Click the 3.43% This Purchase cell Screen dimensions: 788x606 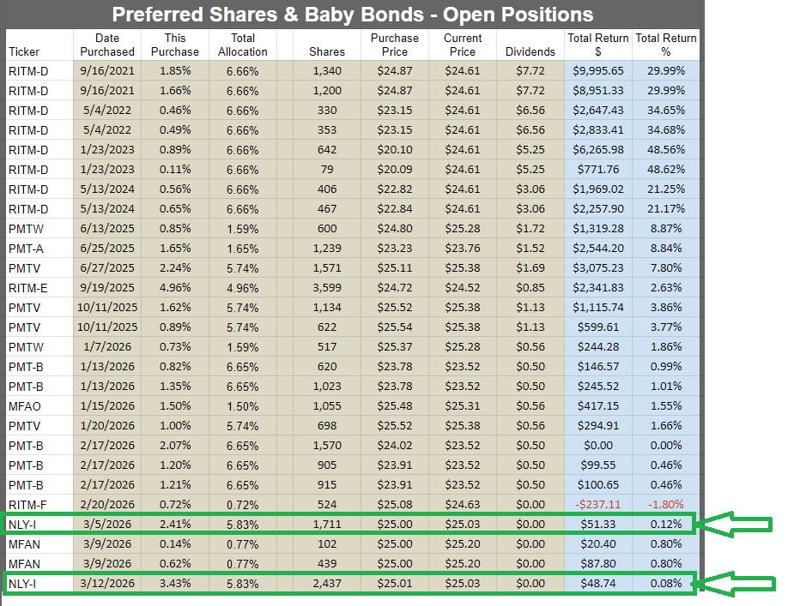(175, 583)
